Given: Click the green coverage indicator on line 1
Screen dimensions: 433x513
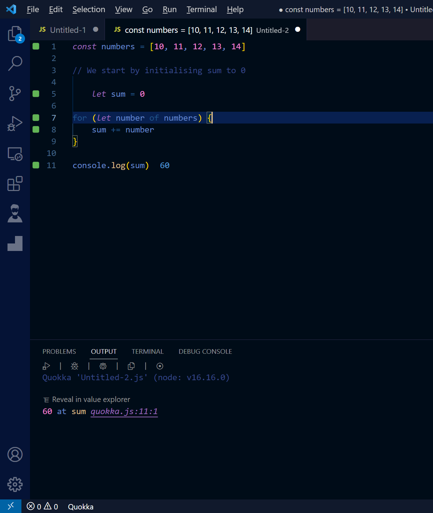Looking at the screenshot, I should [36, 46].
